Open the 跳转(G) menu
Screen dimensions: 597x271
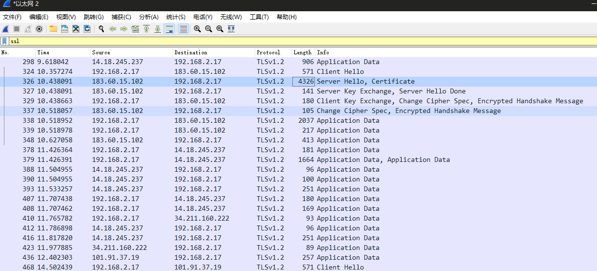coord(94,17)
